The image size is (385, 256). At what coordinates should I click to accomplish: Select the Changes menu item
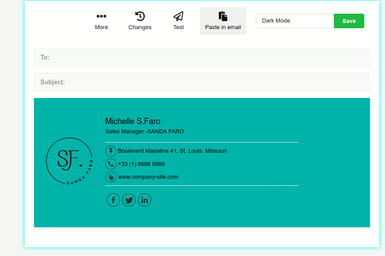[x=140, y=21]
